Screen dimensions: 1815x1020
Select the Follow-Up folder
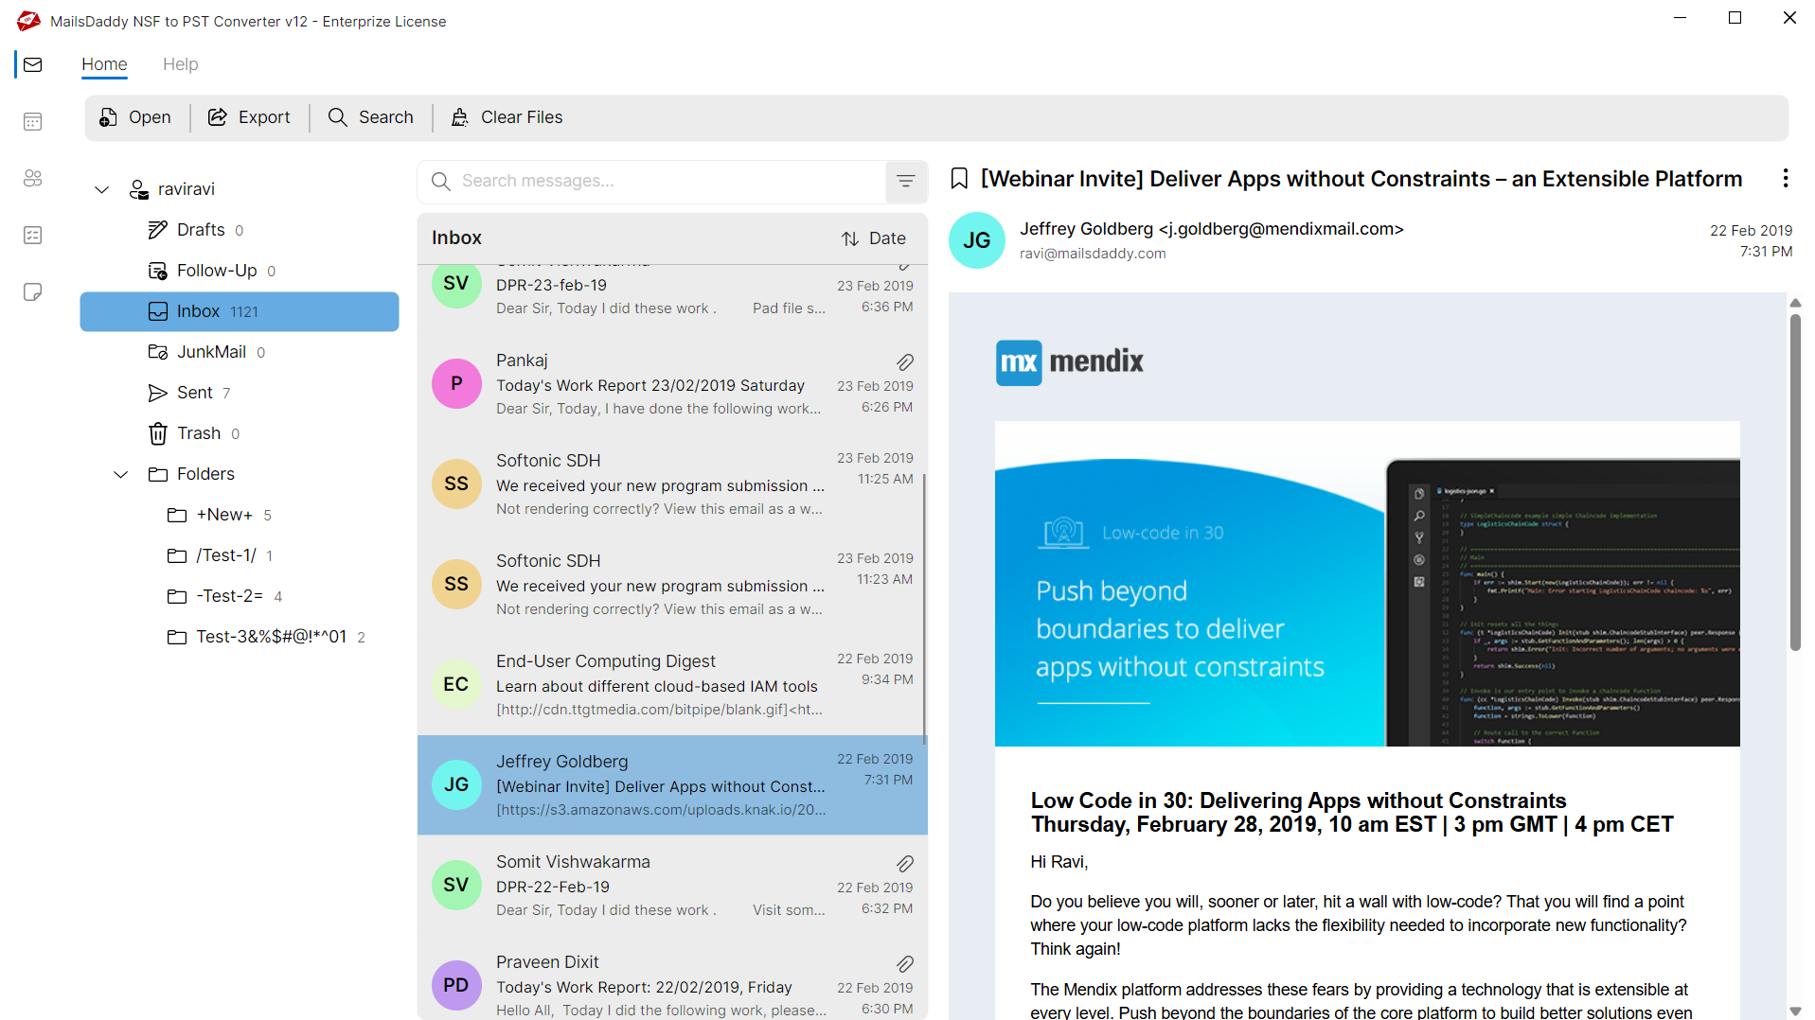(x=240, y=271)
